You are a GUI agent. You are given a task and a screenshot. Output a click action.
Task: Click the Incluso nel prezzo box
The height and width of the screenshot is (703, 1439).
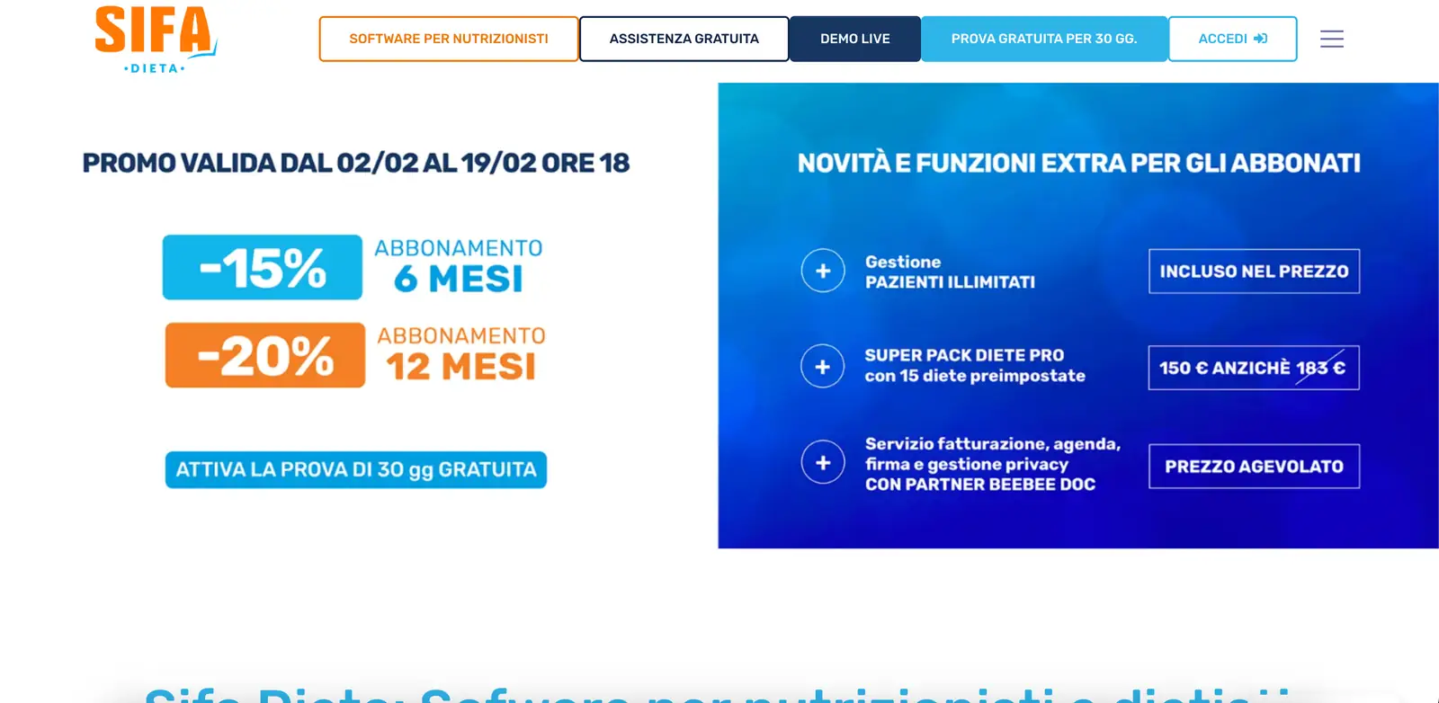[x=1254, y=271]
